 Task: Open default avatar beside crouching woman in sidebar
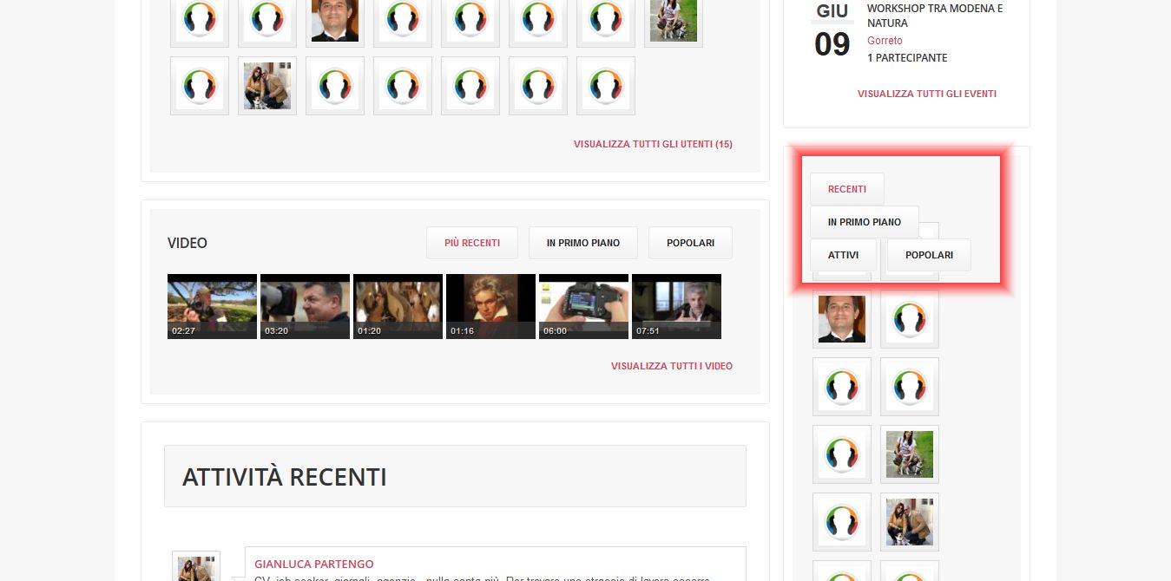point(842,522)
